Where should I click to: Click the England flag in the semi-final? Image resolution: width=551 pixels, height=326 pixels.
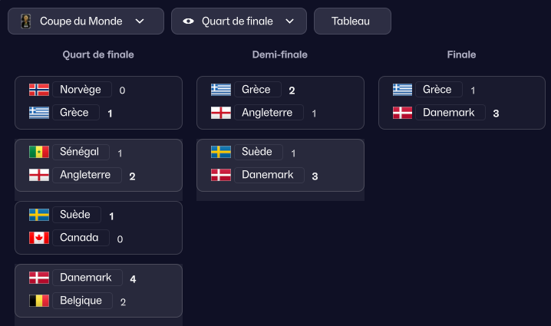point(221,113)
